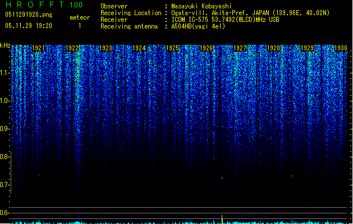Viewport: 353px width, 224px height.
Task: Click the yellow meteor spike in the bottom signal strip
Action: [222, 220]
